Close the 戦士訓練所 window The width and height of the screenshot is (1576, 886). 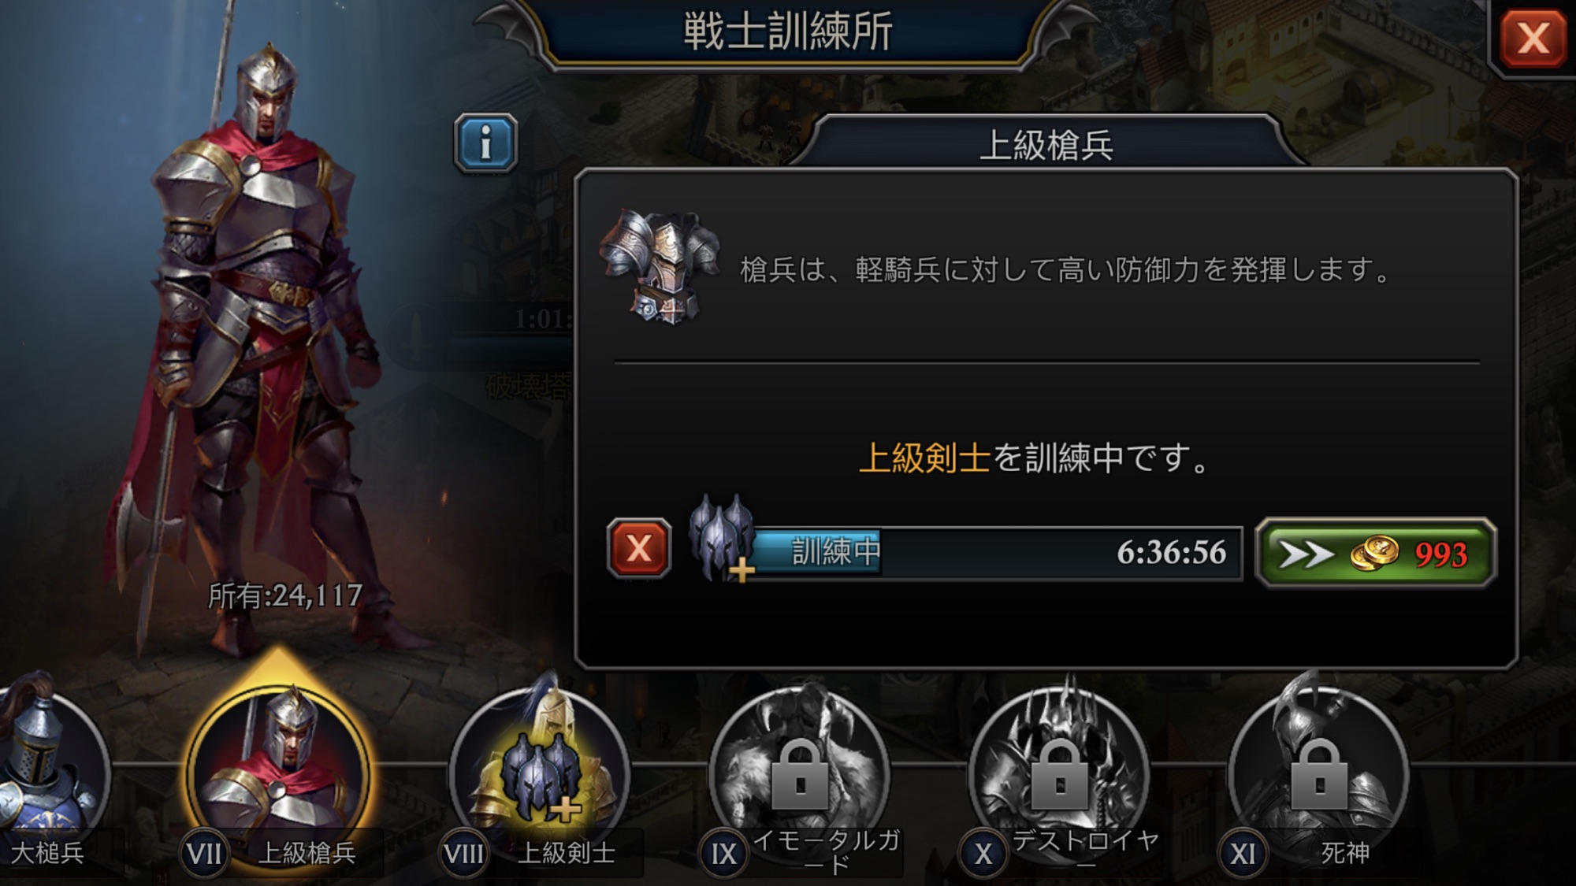click(x=1532, y=38)
